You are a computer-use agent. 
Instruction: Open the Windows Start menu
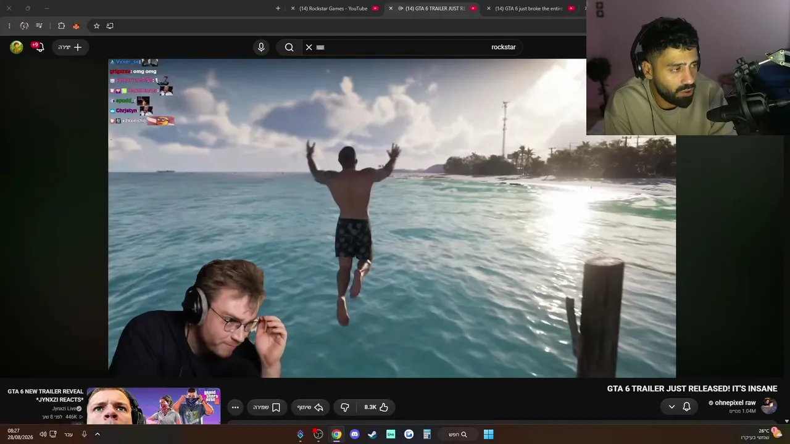(488, 434)
